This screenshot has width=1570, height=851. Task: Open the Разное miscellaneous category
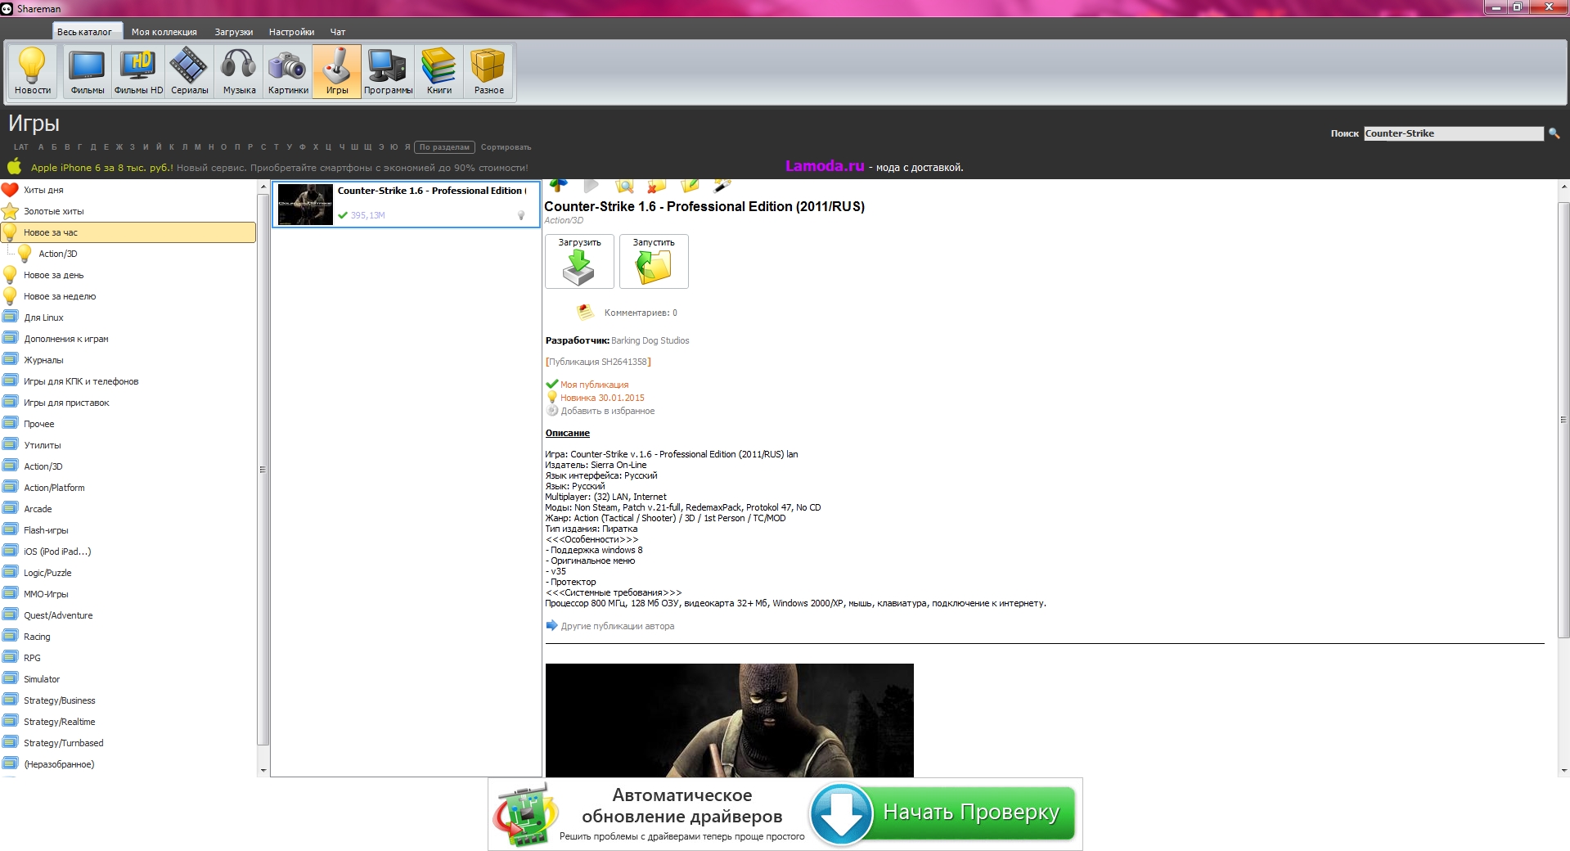point(488,72)
